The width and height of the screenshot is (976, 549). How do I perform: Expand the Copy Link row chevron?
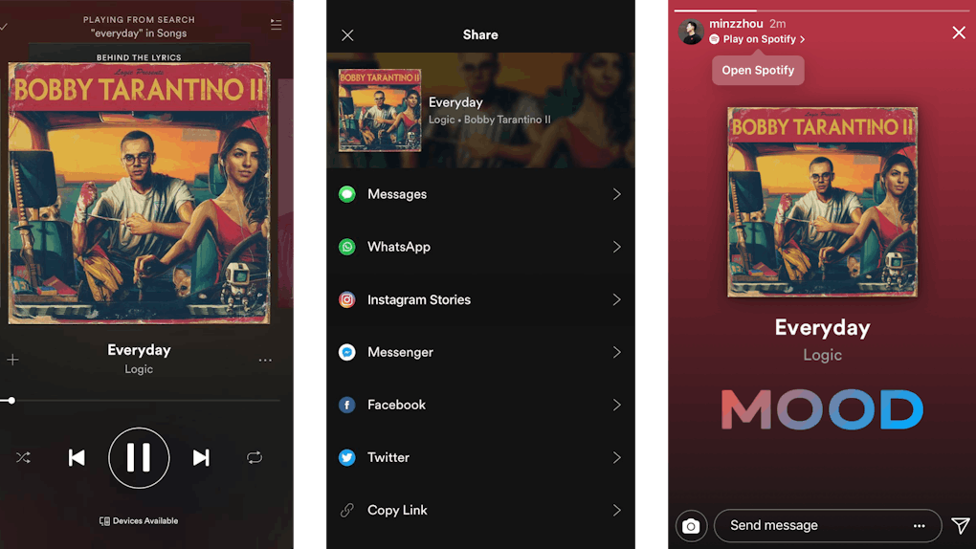pos(617,511)
